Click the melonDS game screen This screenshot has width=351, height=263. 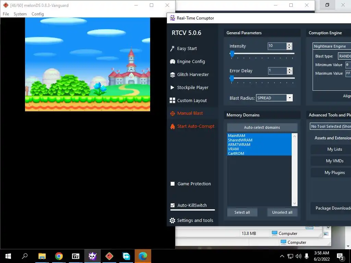click(87, 64)
